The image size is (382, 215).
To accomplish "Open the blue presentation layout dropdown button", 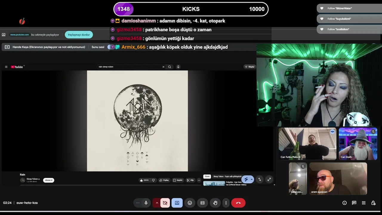I will (x=248, y=179).
